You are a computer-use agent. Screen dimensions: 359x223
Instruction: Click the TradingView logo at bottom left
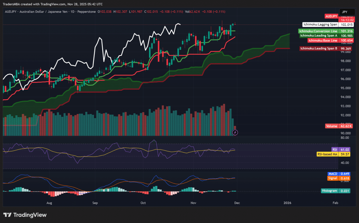pyautogui.click(x=25, y=215)
